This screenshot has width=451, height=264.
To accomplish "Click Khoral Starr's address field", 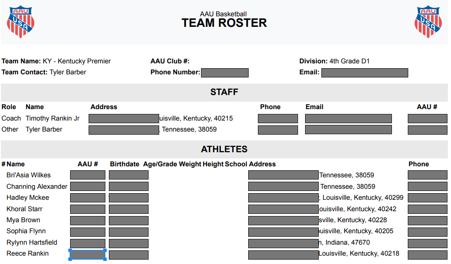I will point(283,209).
